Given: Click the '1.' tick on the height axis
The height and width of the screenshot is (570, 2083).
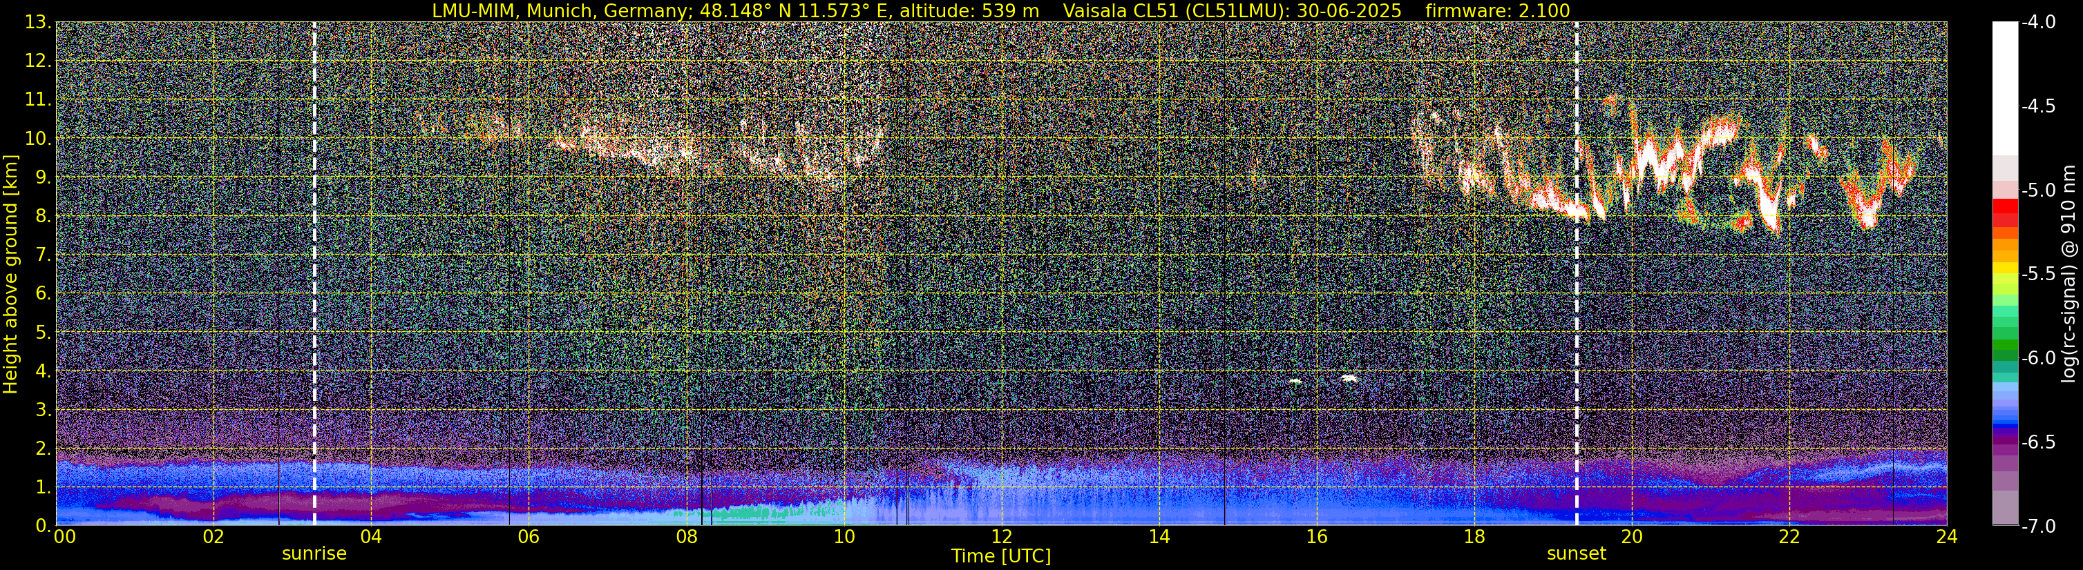Looking at the screenshot, I should 43,488.
